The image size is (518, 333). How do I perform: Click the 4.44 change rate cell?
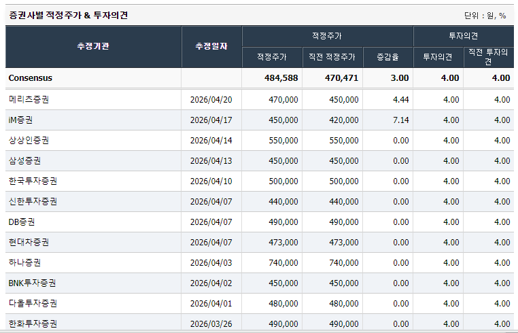point(401,100)
